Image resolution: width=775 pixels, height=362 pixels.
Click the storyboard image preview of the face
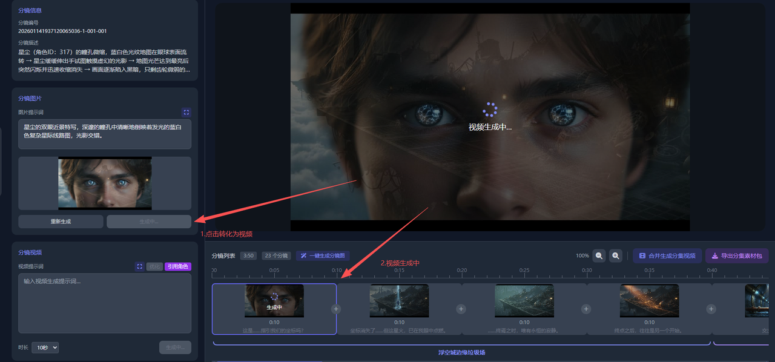(x=105, y=183)
